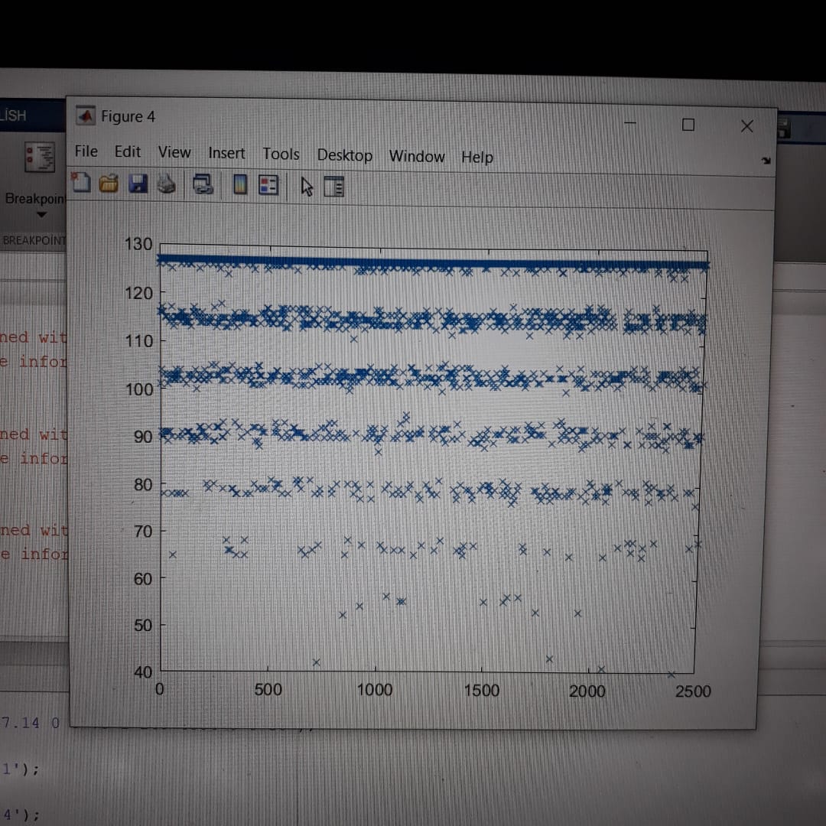826x826 pixels.
Task: Maximize the Figure 4 window
Action: point(688,125)
